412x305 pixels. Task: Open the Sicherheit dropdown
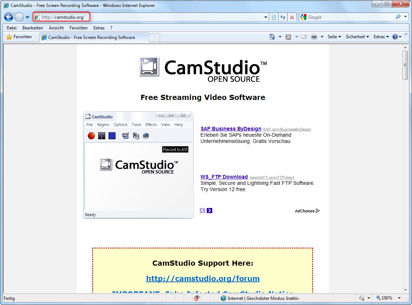(356, 37)
